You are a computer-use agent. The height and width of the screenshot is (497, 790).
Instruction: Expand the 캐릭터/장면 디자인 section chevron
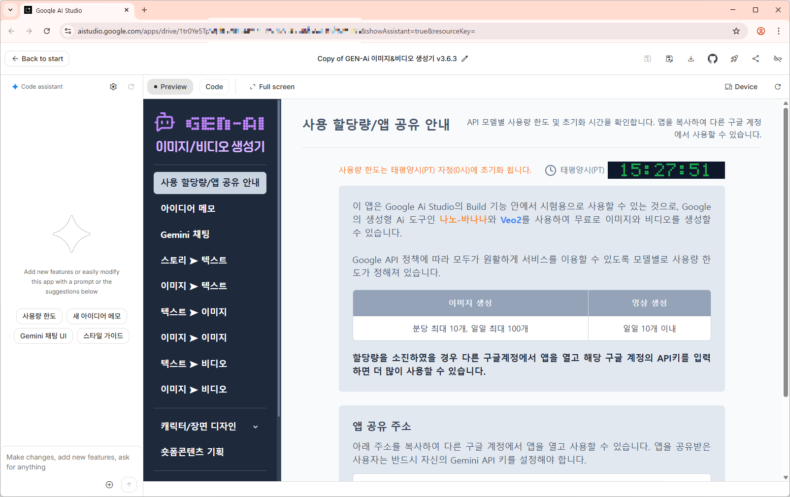coord(256,427)
